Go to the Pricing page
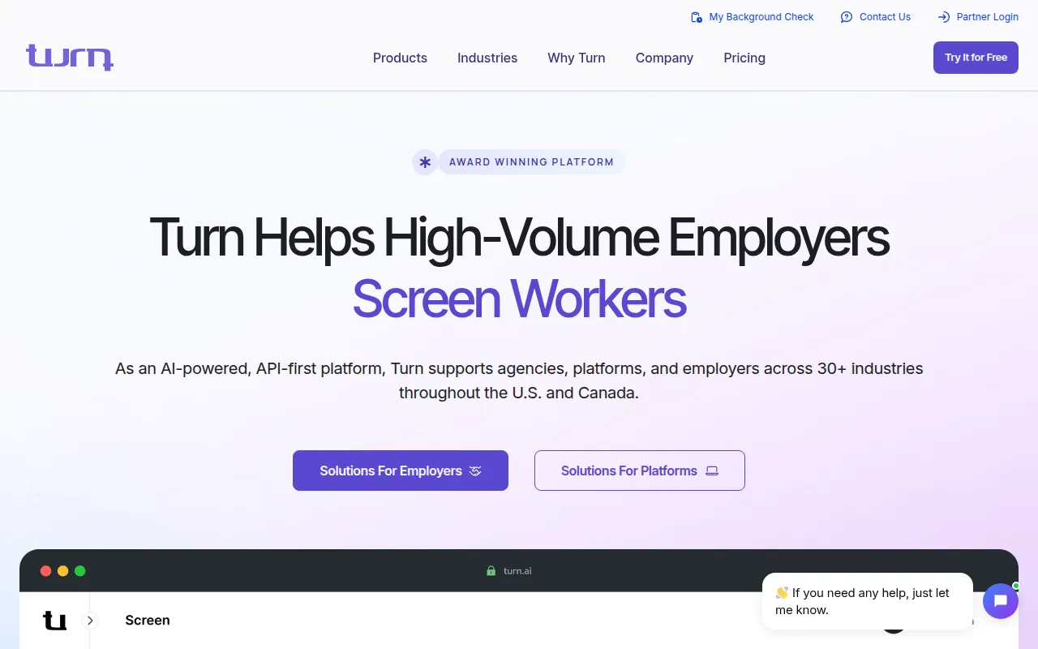 pyautogui.click(x=744, y=58)
